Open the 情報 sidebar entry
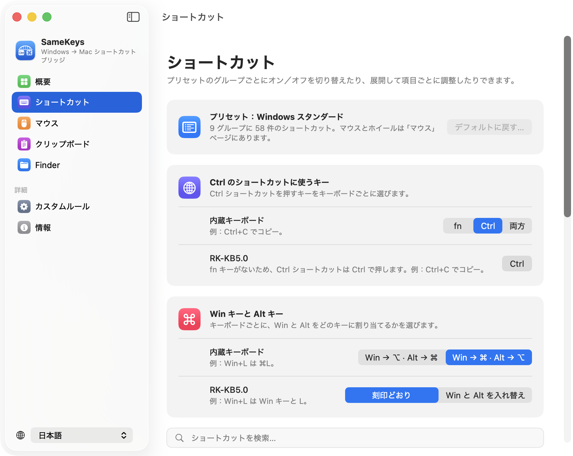The image size is (573, 456). (77, 228)
